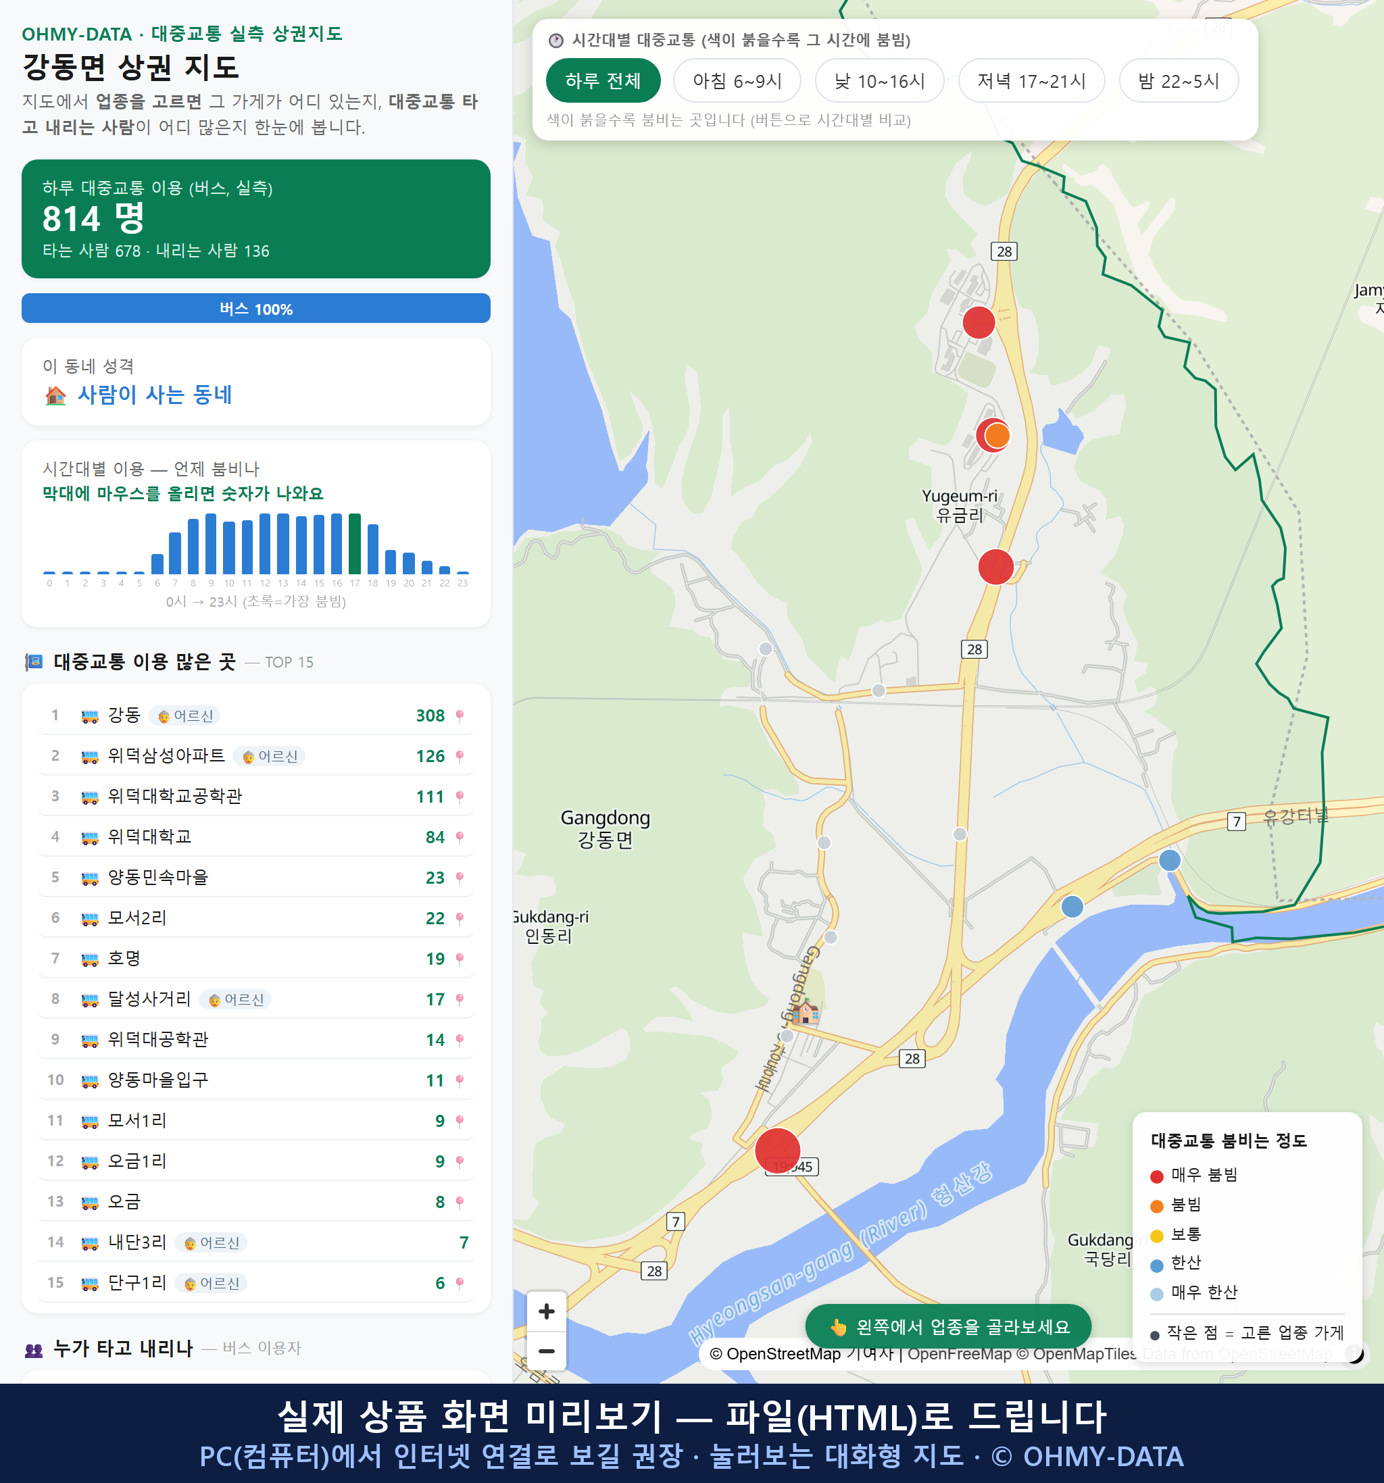Click the bus icon next to 내단3리
Viewport: 1384px width, 1483px height.
(89, 1242)
